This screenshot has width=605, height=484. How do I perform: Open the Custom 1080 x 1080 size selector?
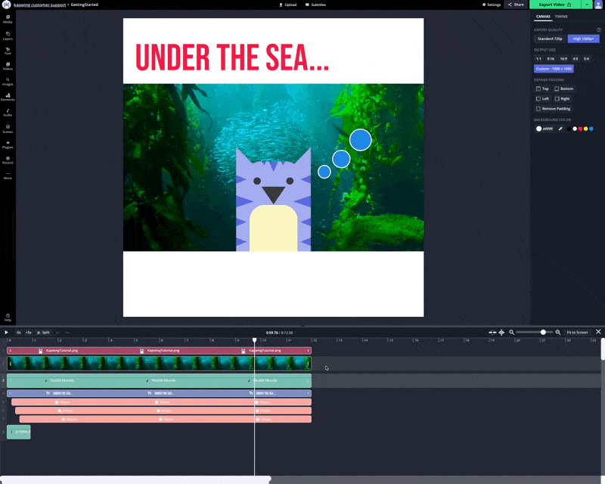click(554, 68)
